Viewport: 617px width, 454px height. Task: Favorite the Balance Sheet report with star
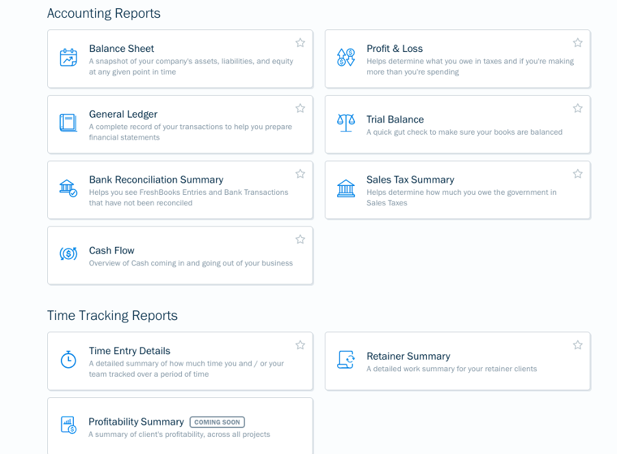point(300,42)
